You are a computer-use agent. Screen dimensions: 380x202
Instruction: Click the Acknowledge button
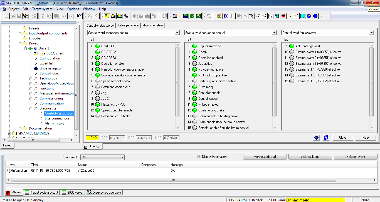coord(310,157)
